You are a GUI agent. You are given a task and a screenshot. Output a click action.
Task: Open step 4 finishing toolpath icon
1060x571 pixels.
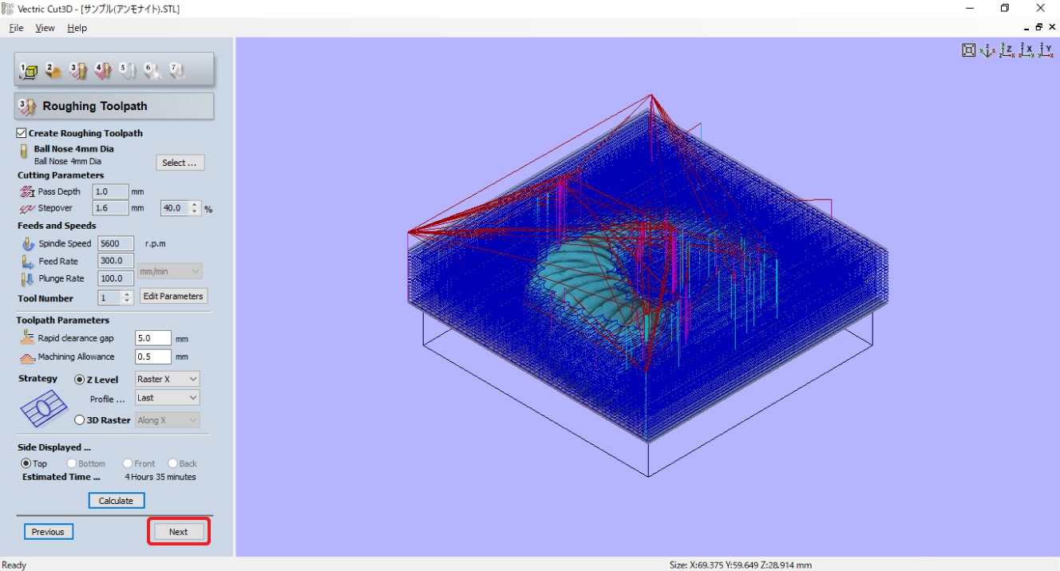[103, 71]
